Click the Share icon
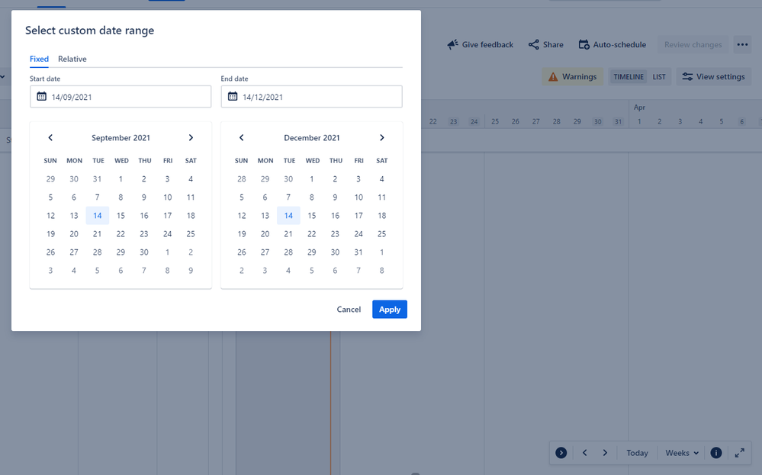 pyautogui.click(x=534, y=45)
